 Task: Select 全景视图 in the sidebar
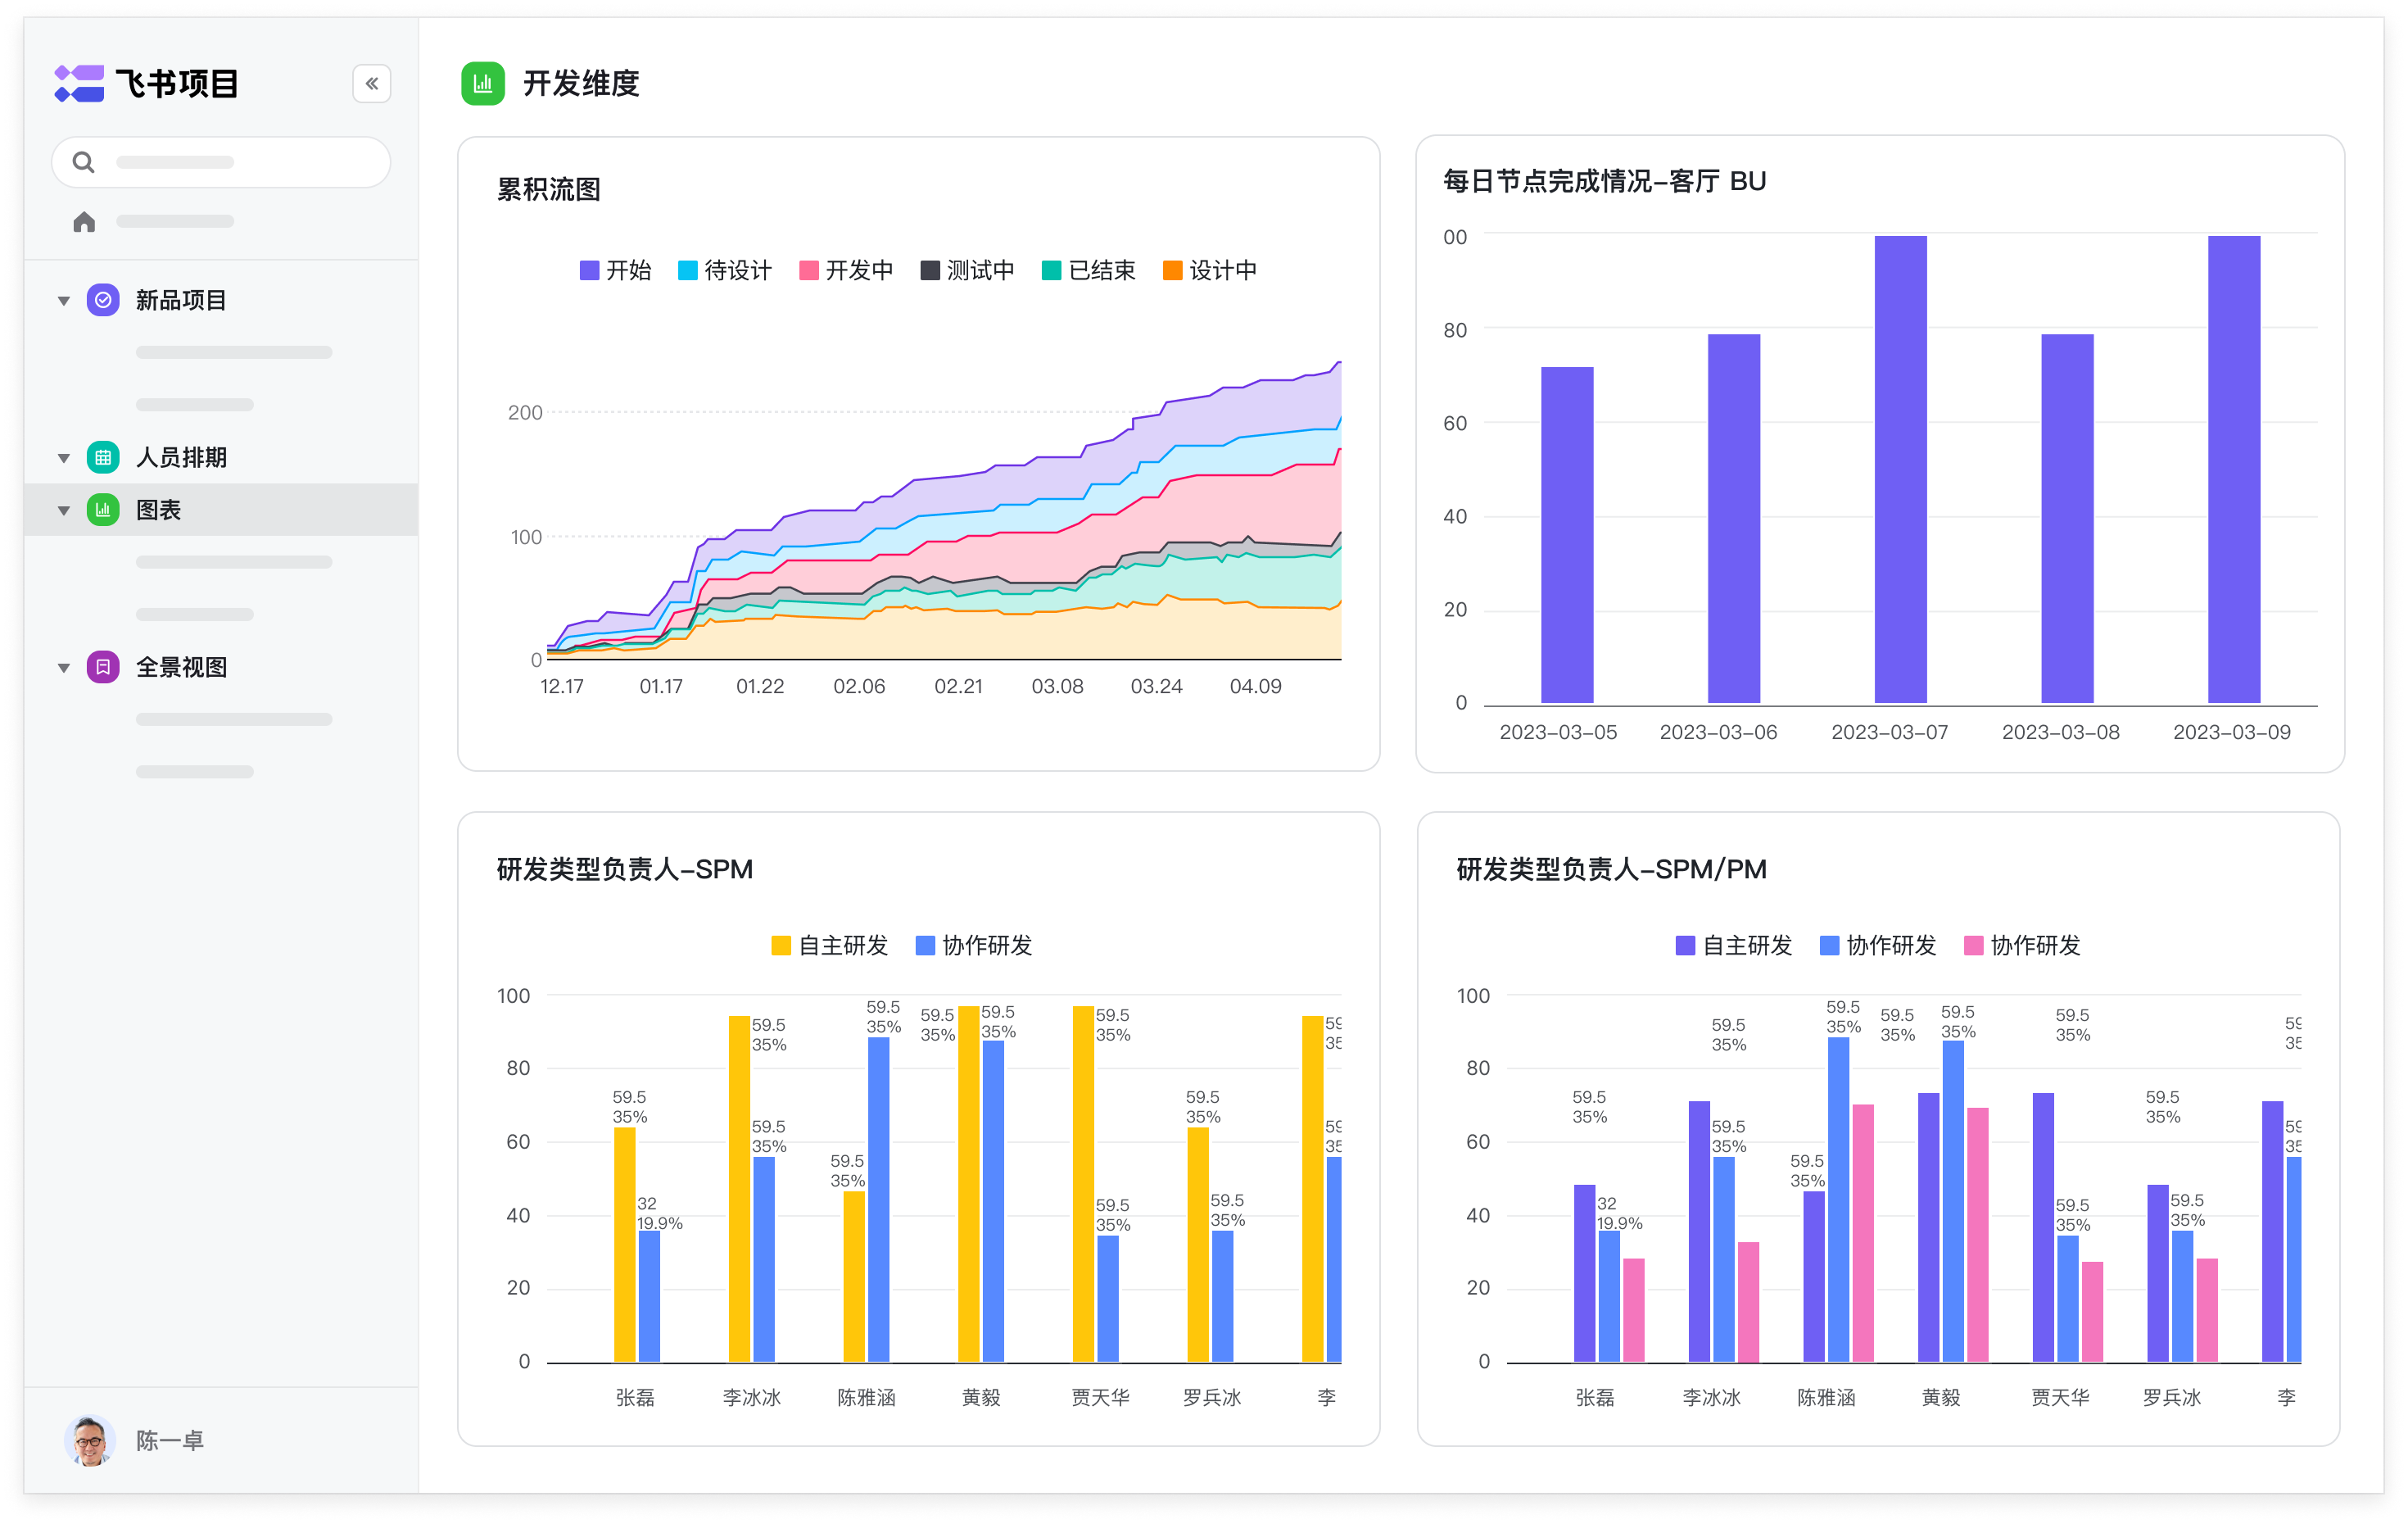181,666
